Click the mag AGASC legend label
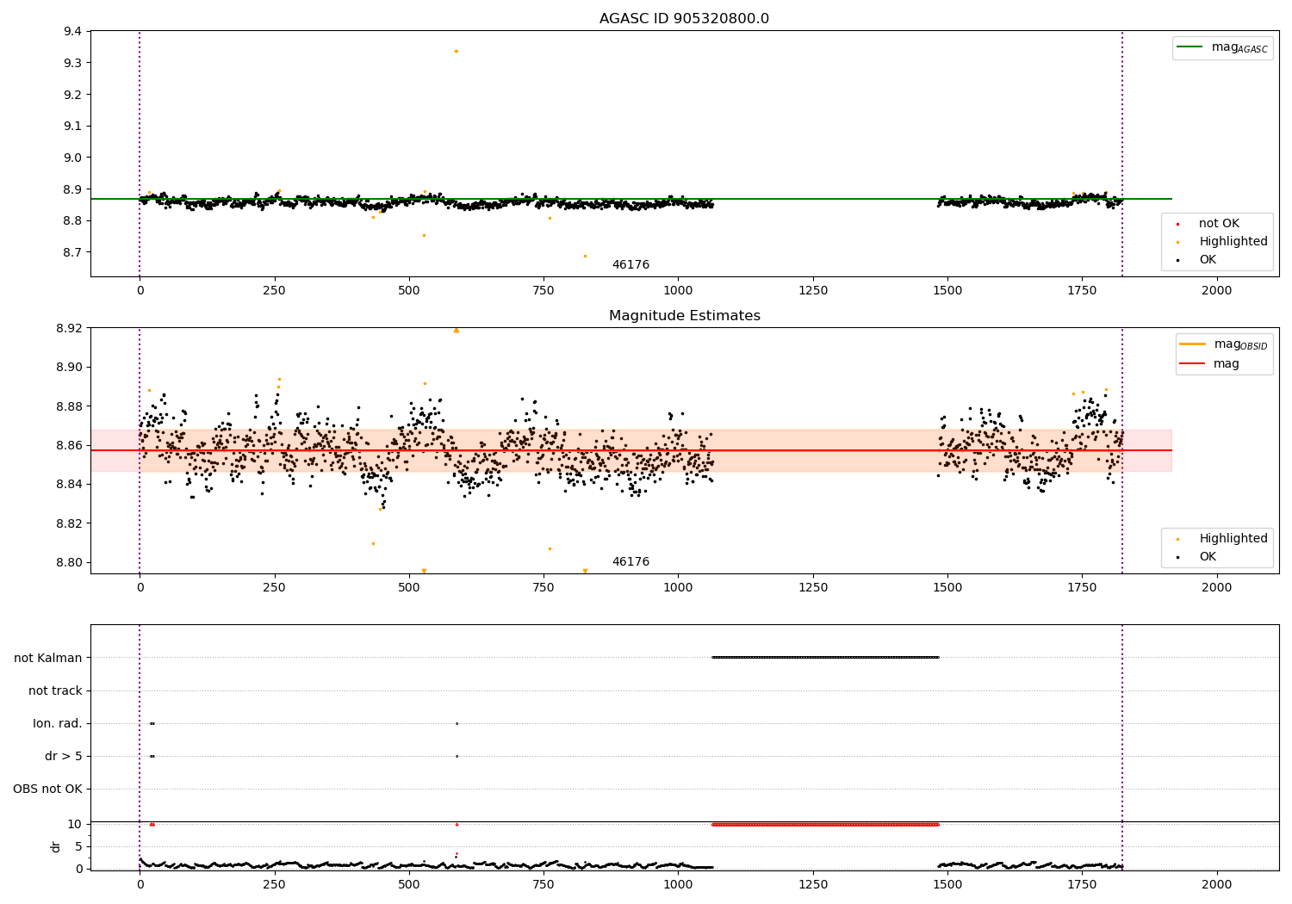Image resolution: width=1292 pixels, height=904 pixels. pos(1239,47)
